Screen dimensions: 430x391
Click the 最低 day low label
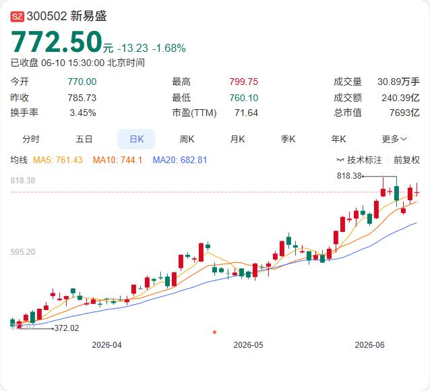(181, 98)
